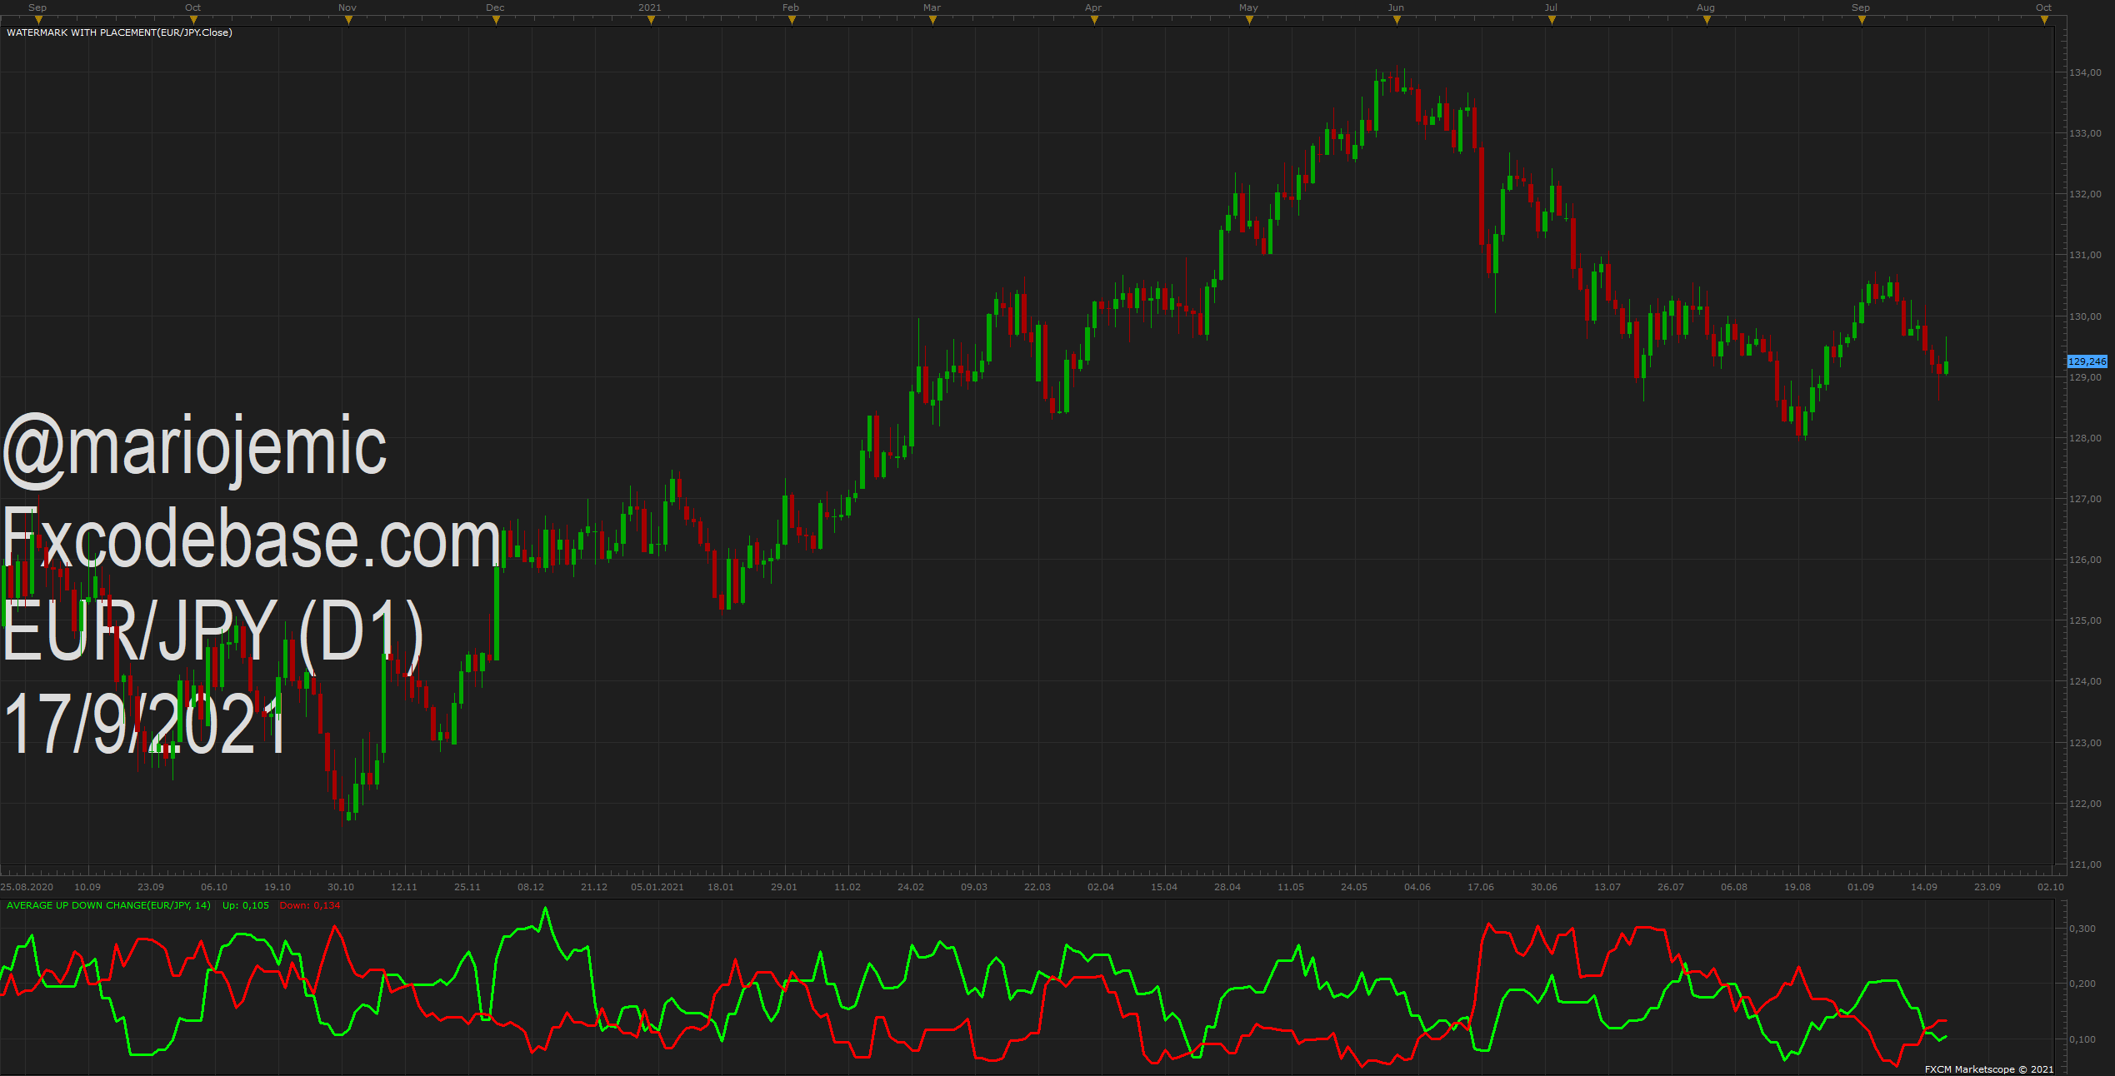Click the 123,00 price axis label
This screenshot has height=1076, width=2115.
[x=2086, y=743]
